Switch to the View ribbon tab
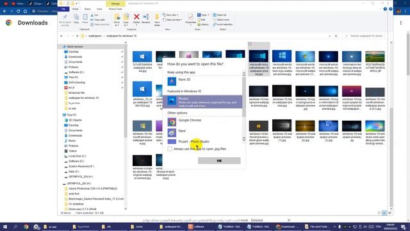Screen dimensions: 410x231 (99, 9)
